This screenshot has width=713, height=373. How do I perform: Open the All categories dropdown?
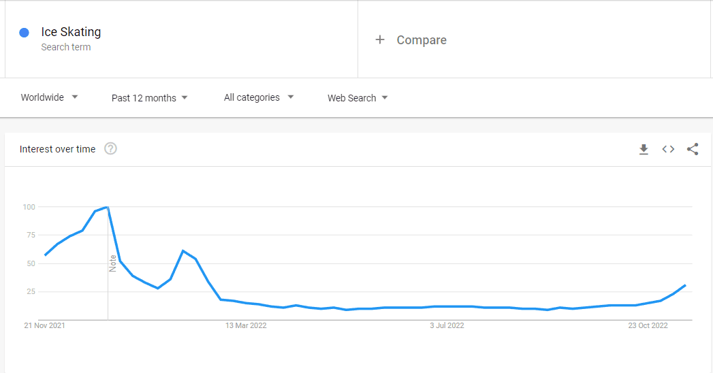[x=259, y=97]
